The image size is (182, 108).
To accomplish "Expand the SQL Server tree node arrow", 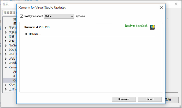I will (6, 50).
